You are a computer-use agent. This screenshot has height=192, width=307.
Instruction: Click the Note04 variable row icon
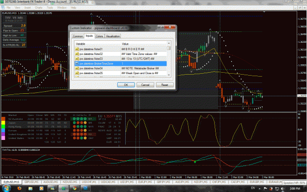point(77,68)
